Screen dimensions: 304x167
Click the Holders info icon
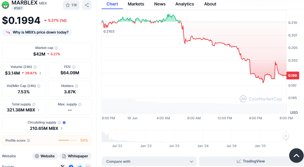coord(77,86)
